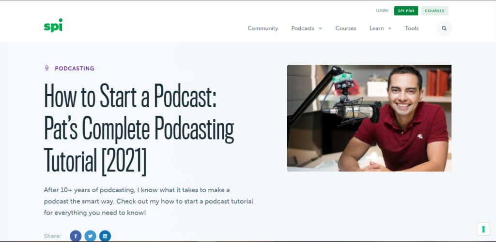The width and height of the screenshot is (496, 242).
Task: Click the green keyhole privacy widget
Action: 483,229
